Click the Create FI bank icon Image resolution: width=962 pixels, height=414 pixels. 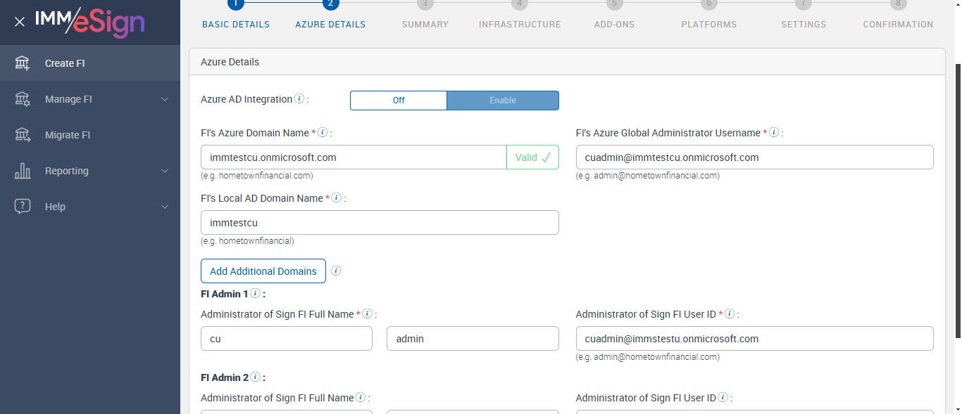[23, 63]
